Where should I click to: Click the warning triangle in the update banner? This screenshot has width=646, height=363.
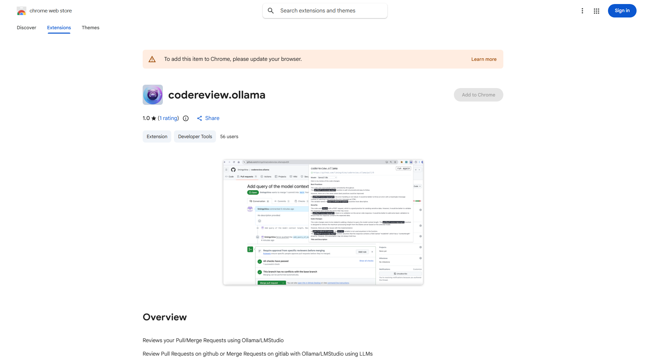(152, 59)
